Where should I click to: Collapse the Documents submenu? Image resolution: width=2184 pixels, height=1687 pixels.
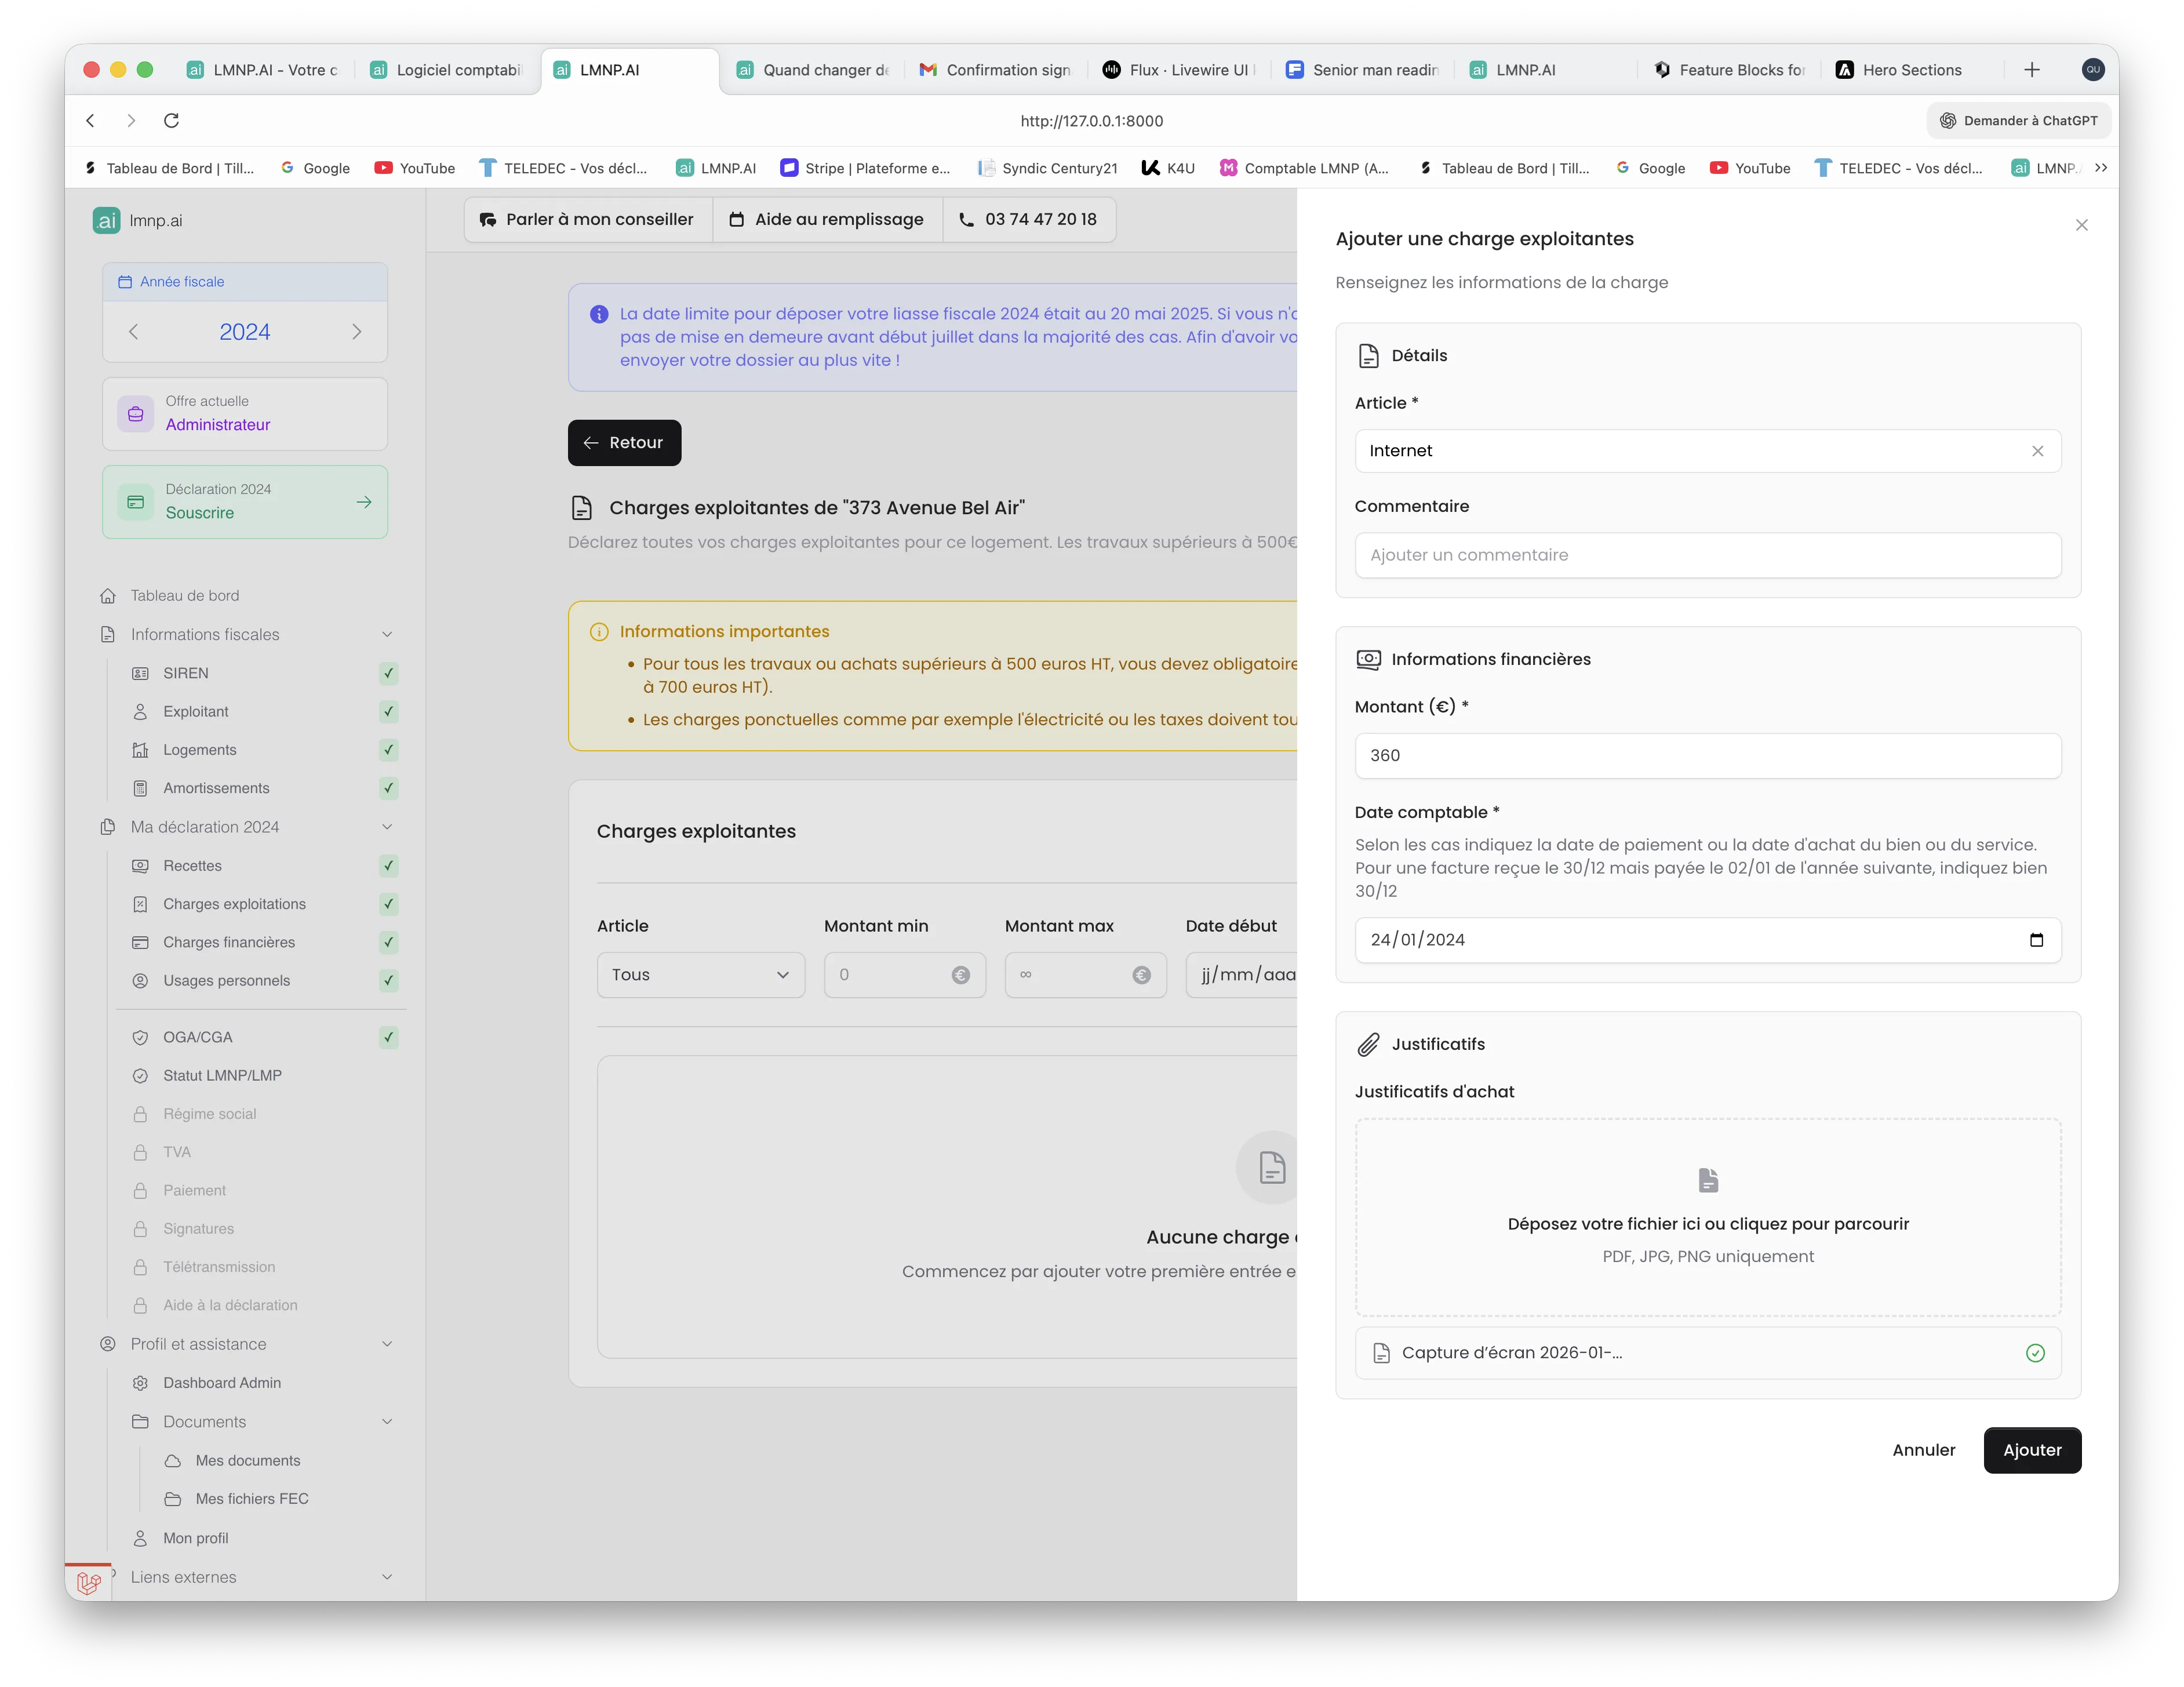tap(387, 1422)
